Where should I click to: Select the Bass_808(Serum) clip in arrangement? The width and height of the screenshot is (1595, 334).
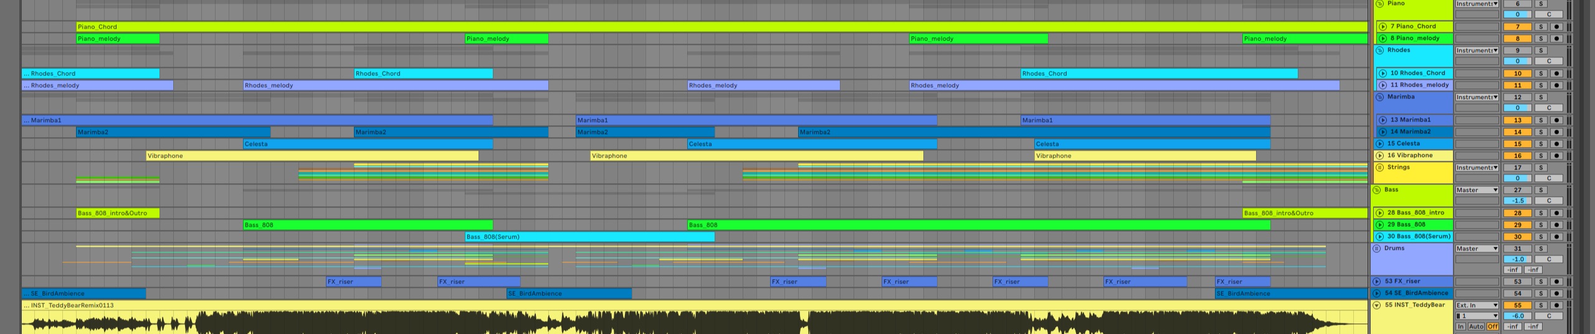tap(589, 237)
